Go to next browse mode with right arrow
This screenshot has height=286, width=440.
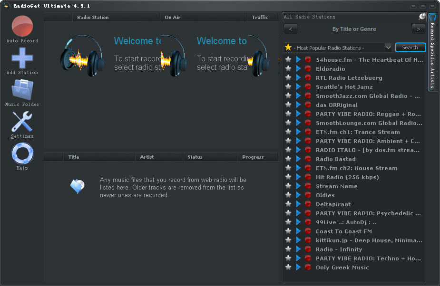point(419,29)
